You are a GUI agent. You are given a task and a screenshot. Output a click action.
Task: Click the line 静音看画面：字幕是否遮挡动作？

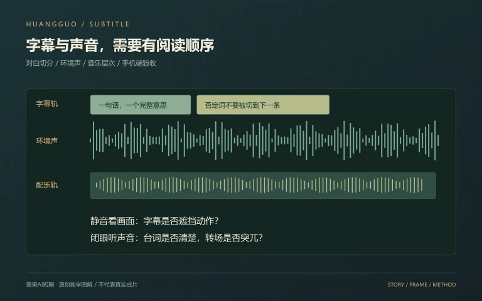point(154,221)
